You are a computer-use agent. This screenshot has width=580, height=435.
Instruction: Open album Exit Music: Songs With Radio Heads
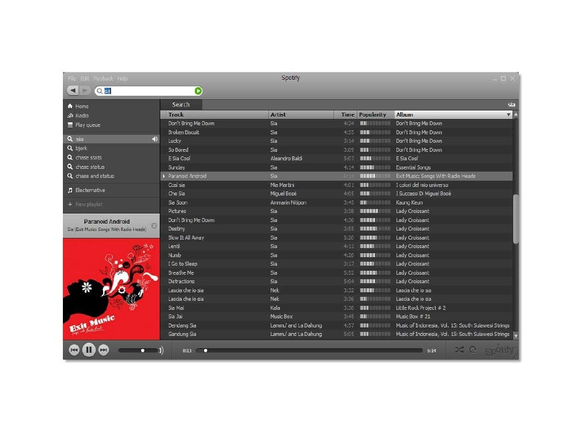pos(436,176)
